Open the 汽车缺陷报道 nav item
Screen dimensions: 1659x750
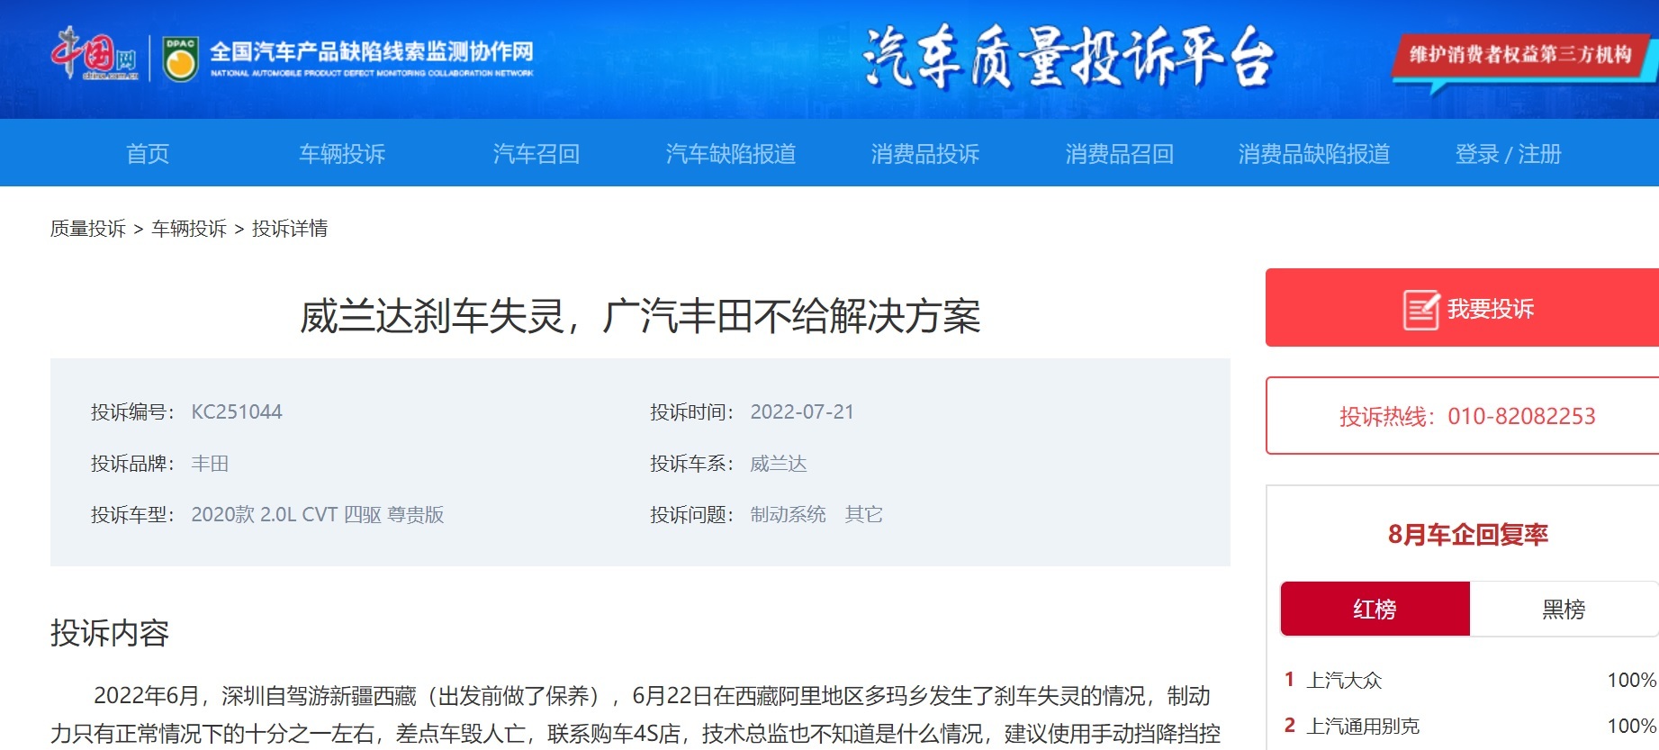point(731,154)
